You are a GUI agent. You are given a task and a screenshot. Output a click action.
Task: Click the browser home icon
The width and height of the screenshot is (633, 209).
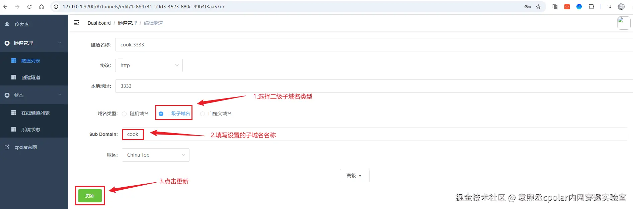(42, 7)
